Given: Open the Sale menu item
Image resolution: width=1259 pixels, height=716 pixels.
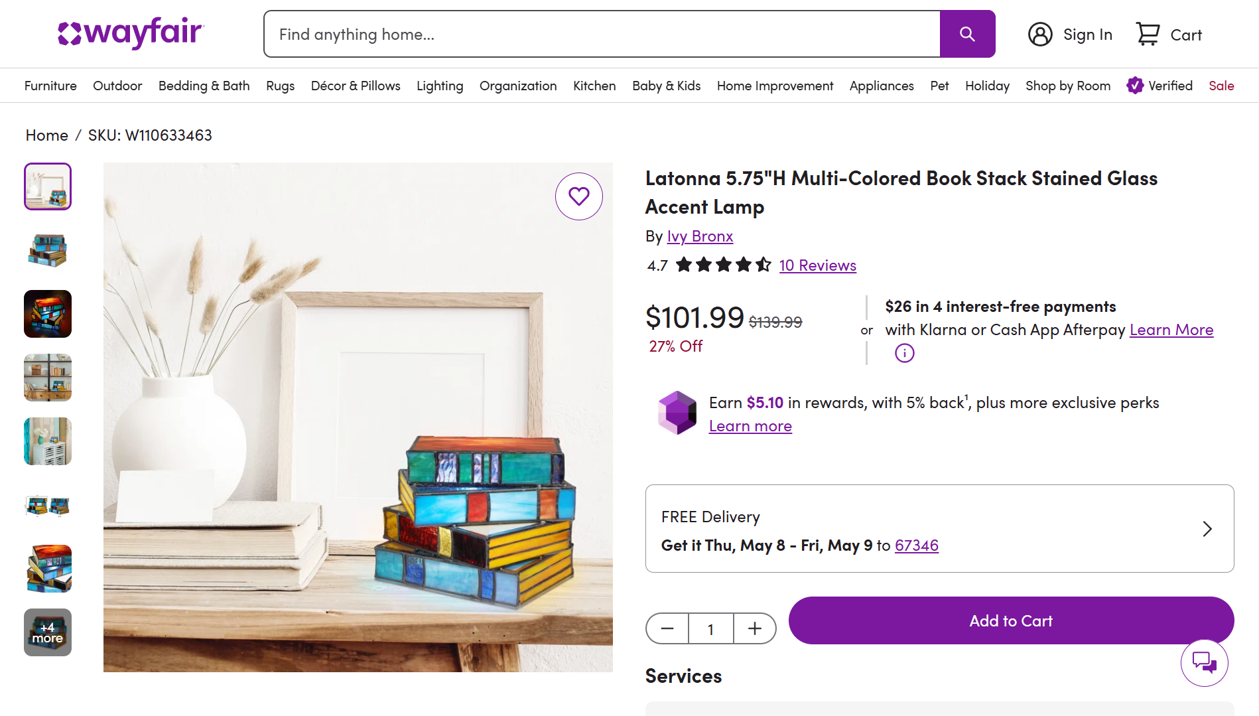Looking at the screenshot, I should point(1221,86).
